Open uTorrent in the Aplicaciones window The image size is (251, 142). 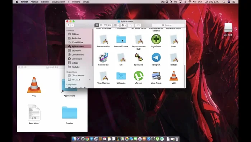click(139, 76)
